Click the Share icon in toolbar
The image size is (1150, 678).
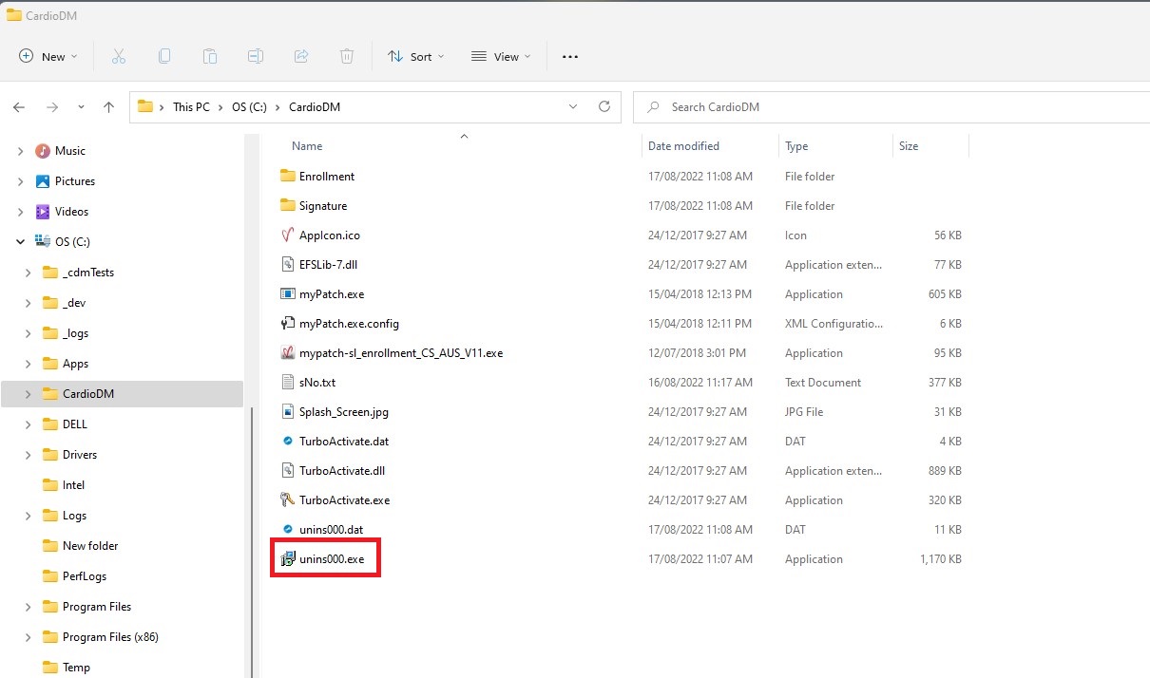pyautogui.click(x=301, y=57)
